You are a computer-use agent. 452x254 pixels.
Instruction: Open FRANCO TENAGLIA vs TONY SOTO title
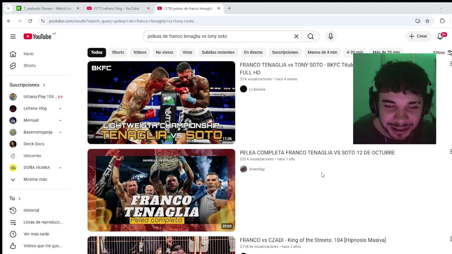297,69
